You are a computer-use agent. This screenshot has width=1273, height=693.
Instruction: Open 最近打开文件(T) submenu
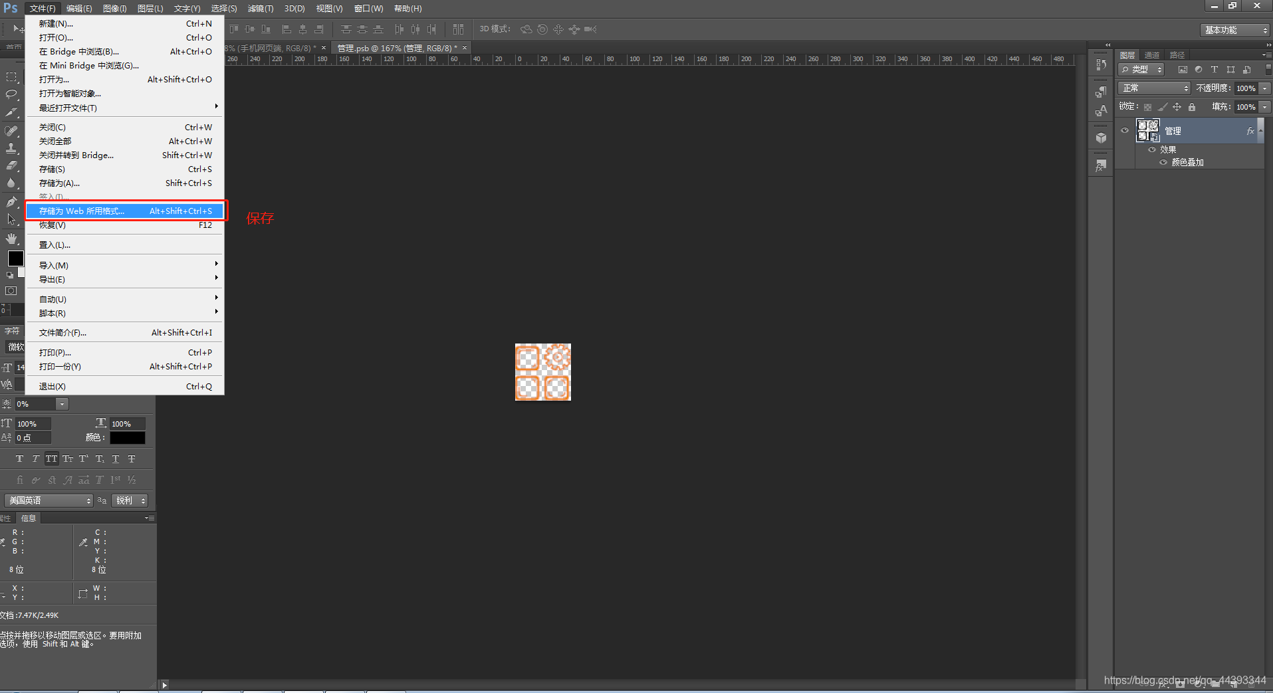click(x=125, y=108)
